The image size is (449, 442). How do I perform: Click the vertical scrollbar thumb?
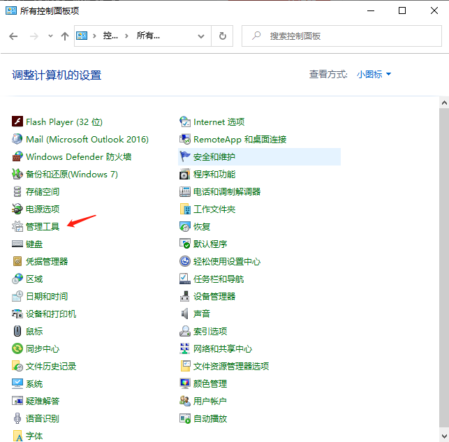444,267
